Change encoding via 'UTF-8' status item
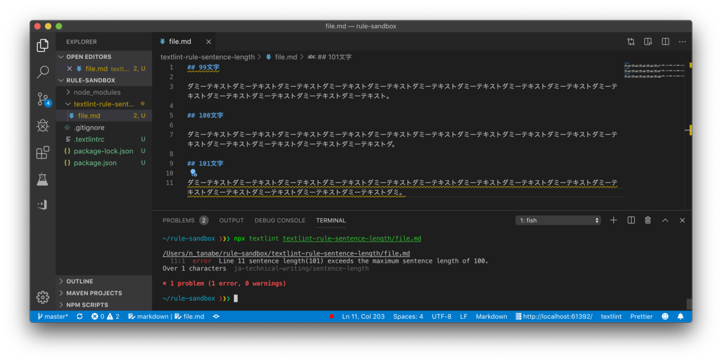The height and width of the screenshot is (362, 722). (x=441, y=316)
